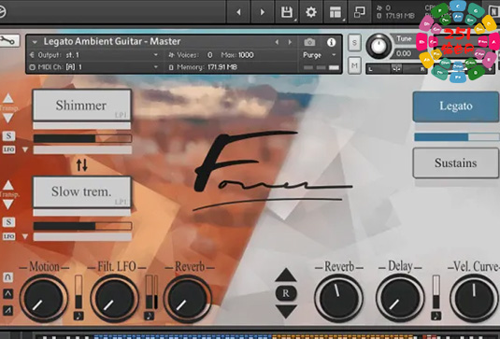Screen dimensions: 500x339
Task: Click the R randomize button
Action: click(x=286, y=293)
